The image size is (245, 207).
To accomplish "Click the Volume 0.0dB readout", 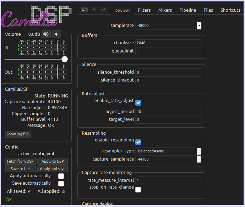I will coord(34,34).
